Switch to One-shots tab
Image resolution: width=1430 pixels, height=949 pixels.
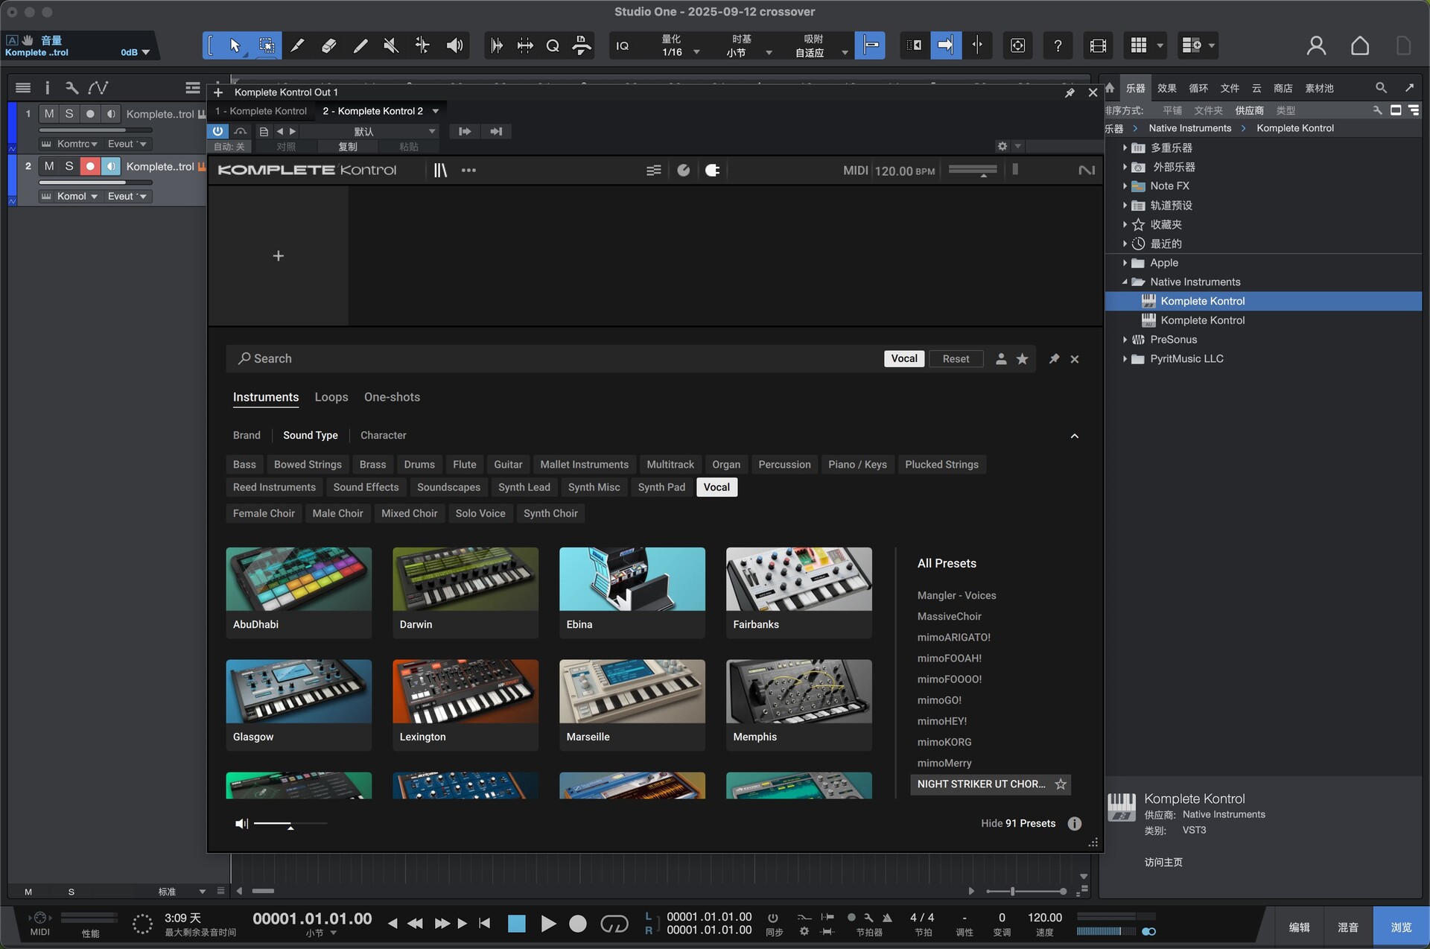(392, 397)
